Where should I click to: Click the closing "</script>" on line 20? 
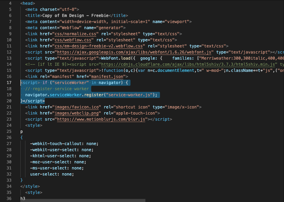click(x=34, y=101)
